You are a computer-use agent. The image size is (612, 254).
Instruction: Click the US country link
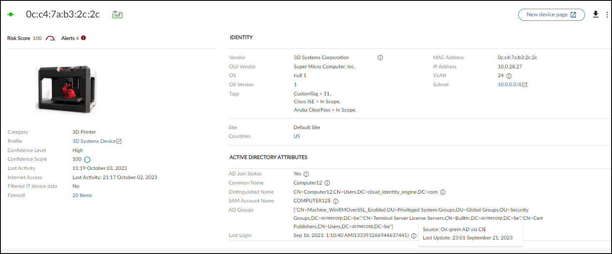tap(297, 136)
